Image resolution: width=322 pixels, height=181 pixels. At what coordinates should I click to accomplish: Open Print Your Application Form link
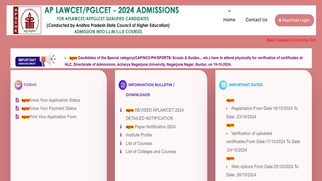[53, 117]
